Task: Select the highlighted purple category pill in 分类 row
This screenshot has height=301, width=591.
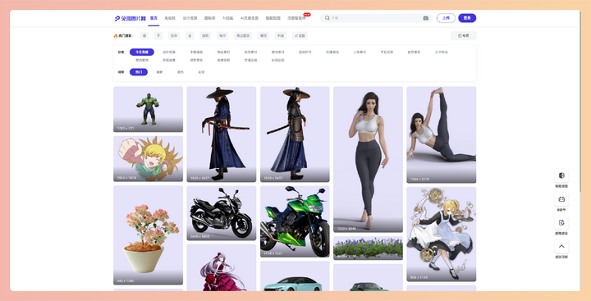Action: pos(142,52)
